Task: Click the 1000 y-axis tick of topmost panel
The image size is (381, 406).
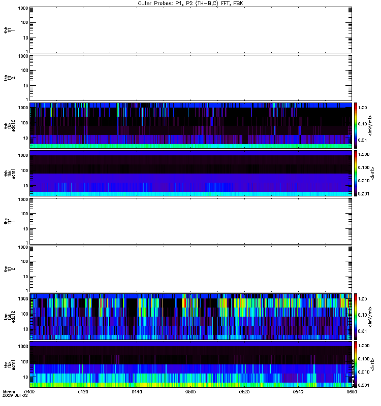Action: [23, 8]
